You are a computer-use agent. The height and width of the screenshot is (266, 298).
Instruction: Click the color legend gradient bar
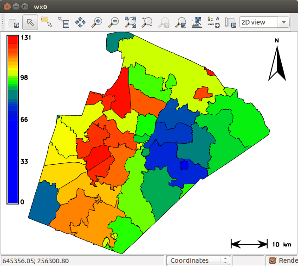(13, 119)
